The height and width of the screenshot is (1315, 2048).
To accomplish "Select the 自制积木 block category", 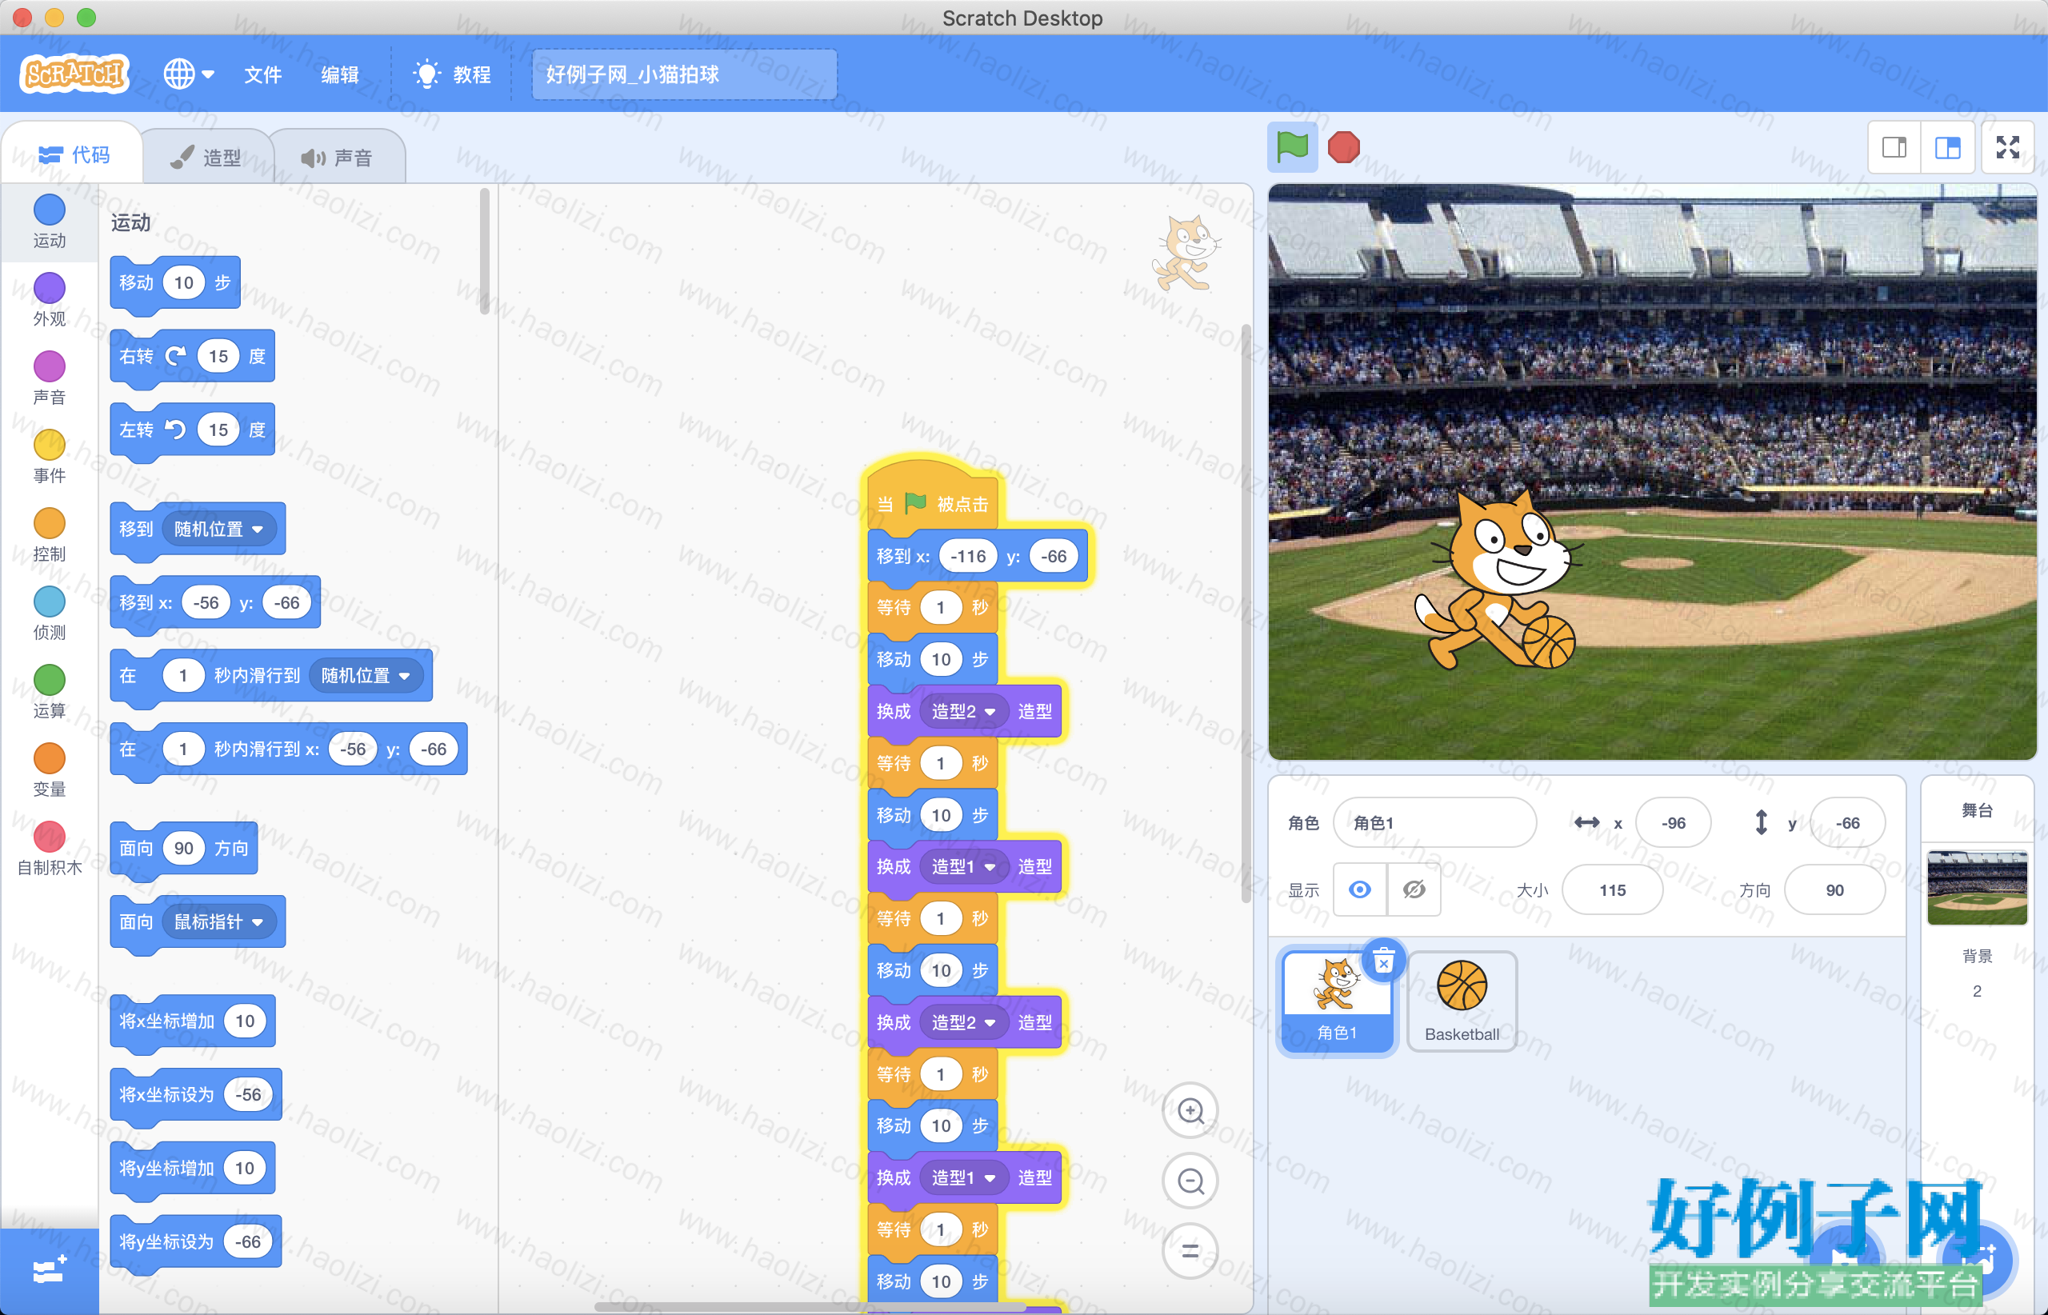I will point(50,849).
